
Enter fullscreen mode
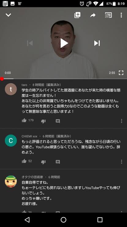point(121,73)
